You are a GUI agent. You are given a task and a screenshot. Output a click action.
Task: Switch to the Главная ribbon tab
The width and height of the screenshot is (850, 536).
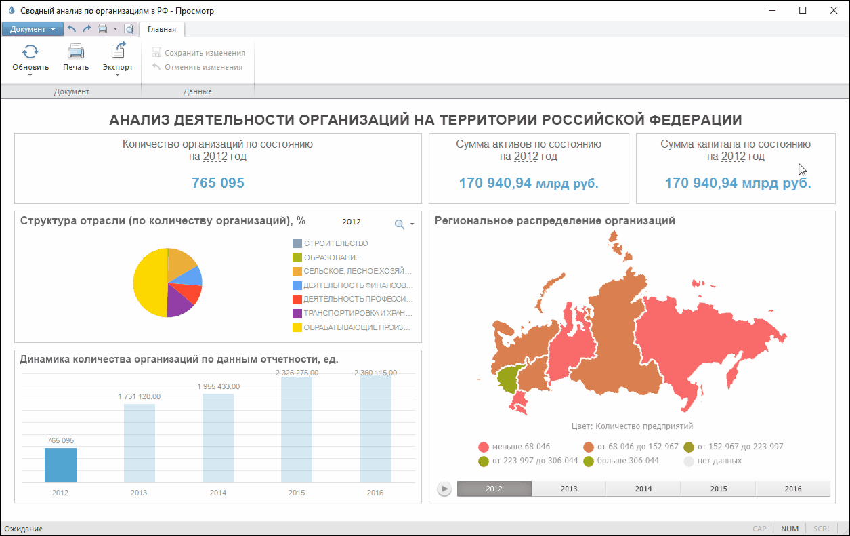coord(162,29)
